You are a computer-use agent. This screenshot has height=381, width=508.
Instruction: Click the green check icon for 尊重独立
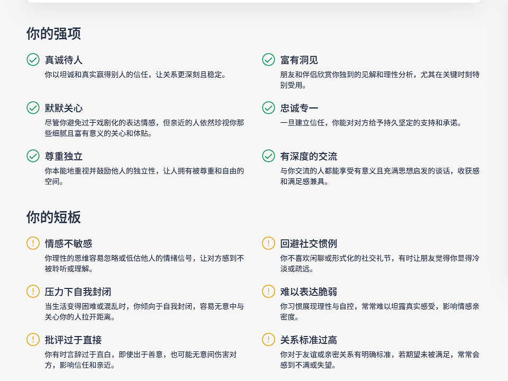tap(33, 156)
